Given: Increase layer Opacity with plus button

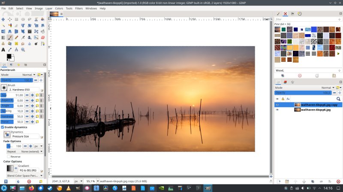Looking at the screenshot, I should point(340,93).
